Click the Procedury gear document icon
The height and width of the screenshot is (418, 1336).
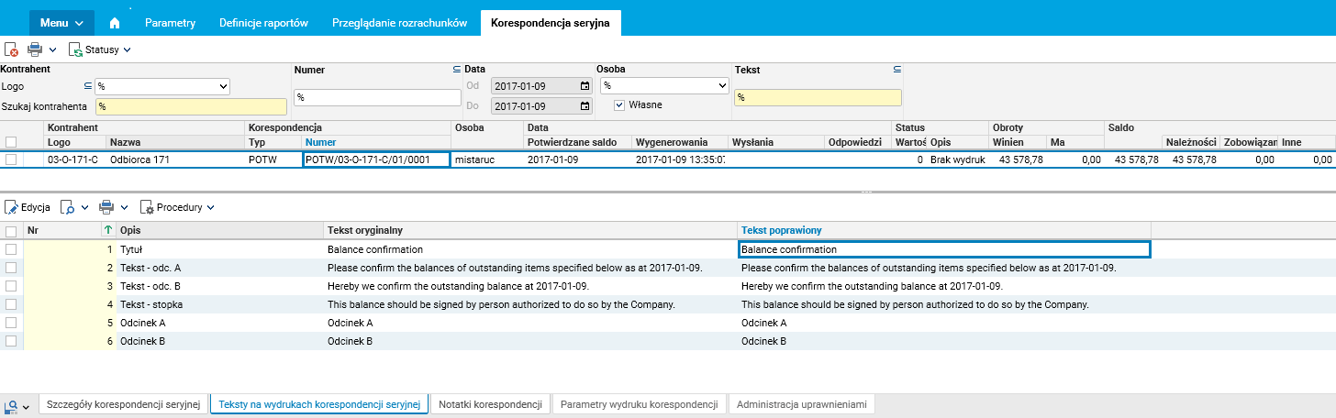point(147,207)
